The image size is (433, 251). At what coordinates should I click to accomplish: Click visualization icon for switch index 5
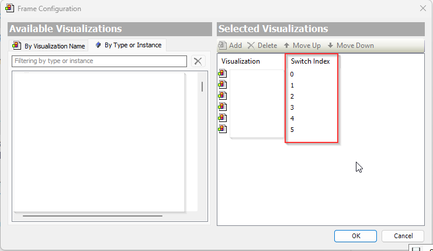click(223, 129)
